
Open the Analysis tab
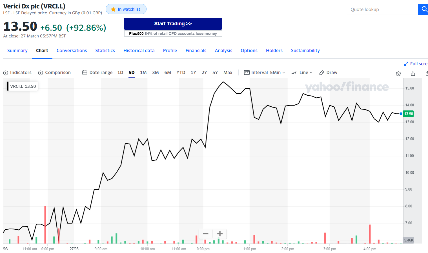pyautogui.click(x=224, y=50)
